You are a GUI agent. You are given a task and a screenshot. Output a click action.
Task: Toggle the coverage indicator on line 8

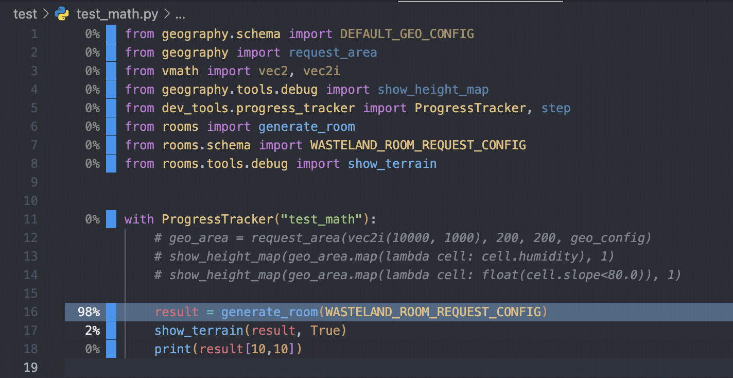point(111,163)
